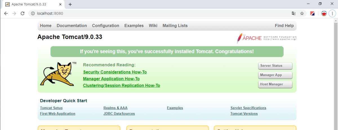Viewport: 338px width, 130px height.
Task: Go back with the browser back arrow
Action: coord(6,13)
